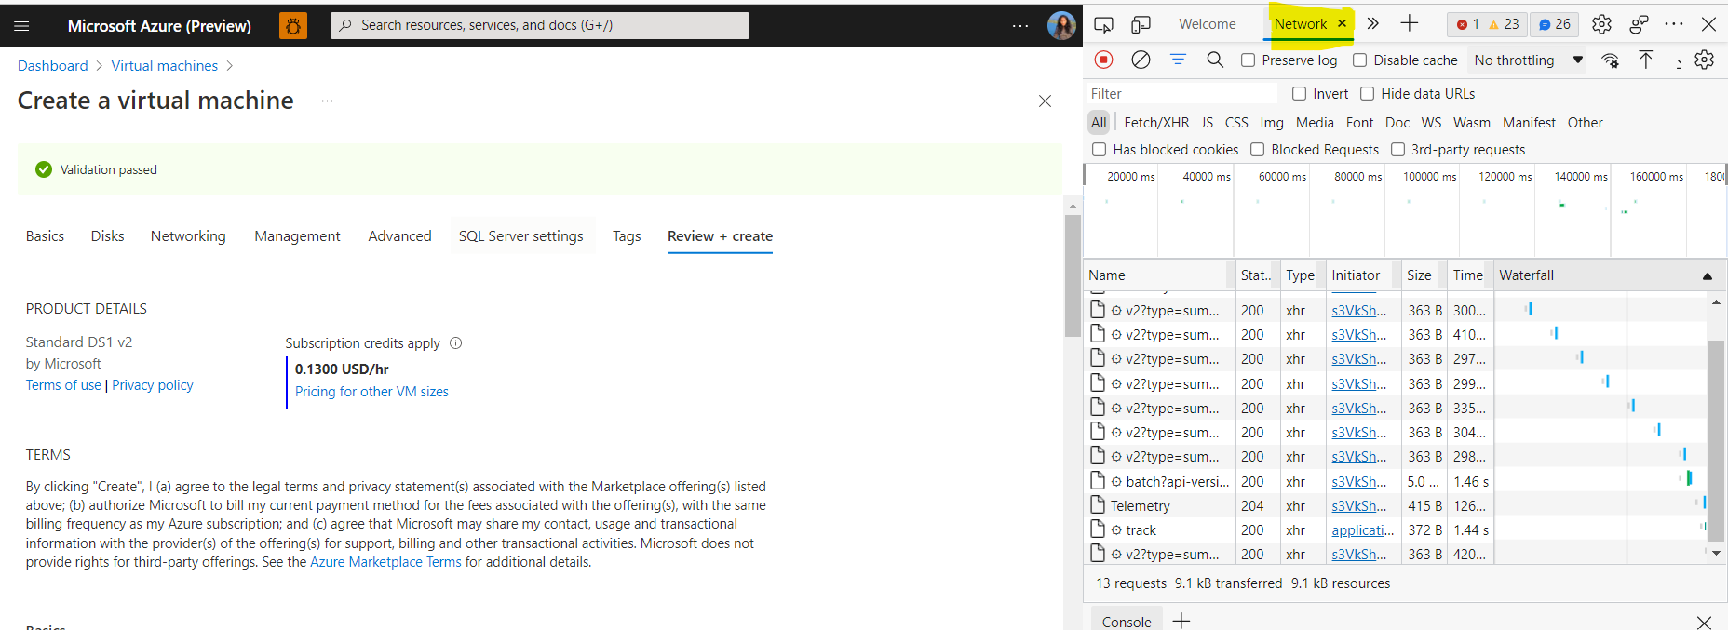This screenshot has height=630, width=1728.
Task: Open the Azure header ellipsis menu
Action: (x=1020, y=26)
